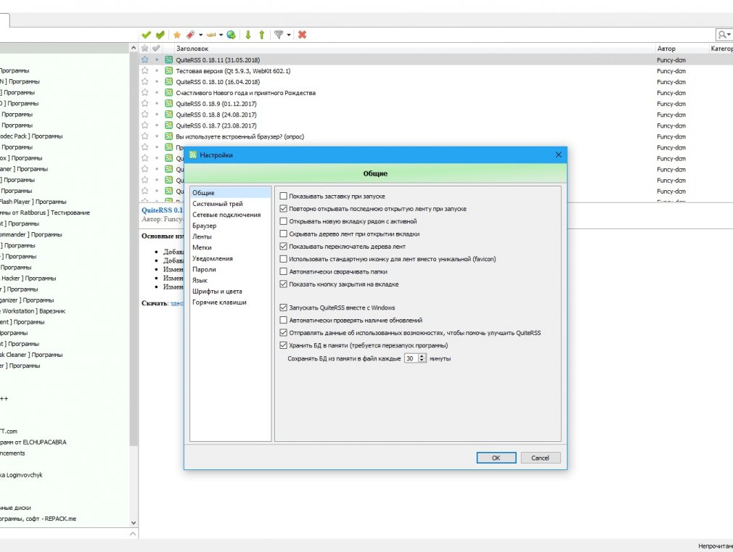This screenshot has height=552, width=733.
Task: Click the orange star toolbar icon
Action: point(176,35)
